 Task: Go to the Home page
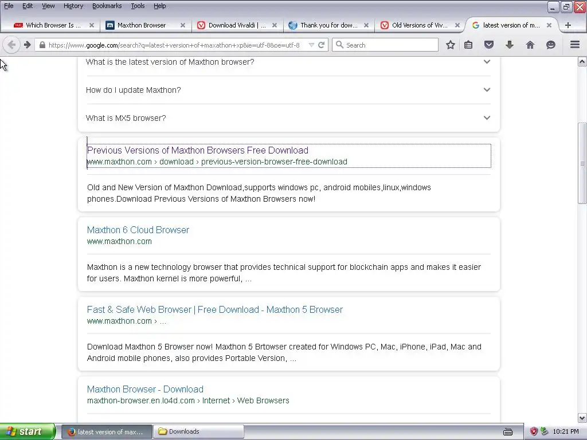[x=530, y=45]
